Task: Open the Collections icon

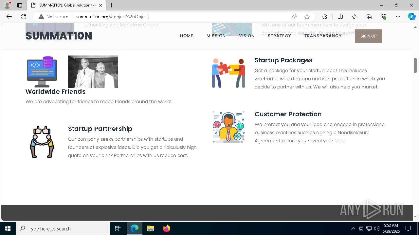Action: [369, 17]
